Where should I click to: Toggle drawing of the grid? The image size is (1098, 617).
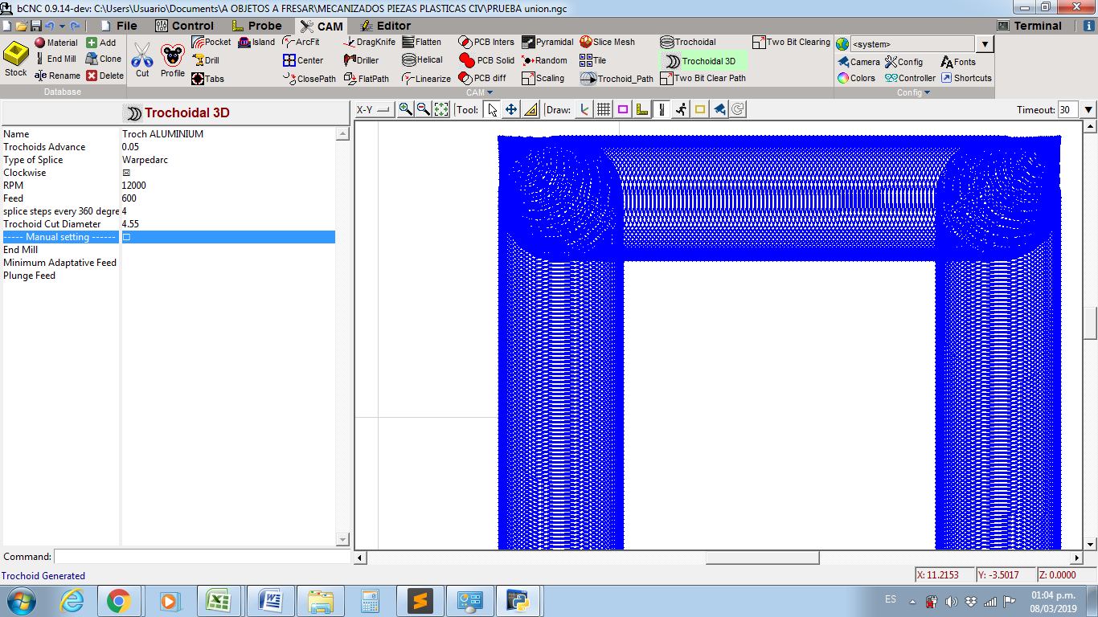coord(604,109)
